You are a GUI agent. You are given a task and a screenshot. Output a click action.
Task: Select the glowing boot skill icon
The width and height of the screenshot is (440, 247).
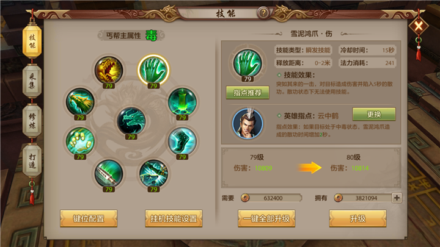[182, 141]
